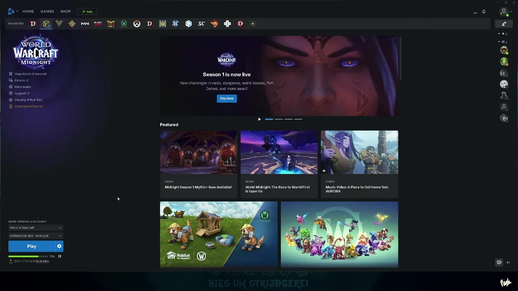The height and width of the screenshot is (291, 518).
Task: Click the main content scrollbar
Action: tap(400, 59)
